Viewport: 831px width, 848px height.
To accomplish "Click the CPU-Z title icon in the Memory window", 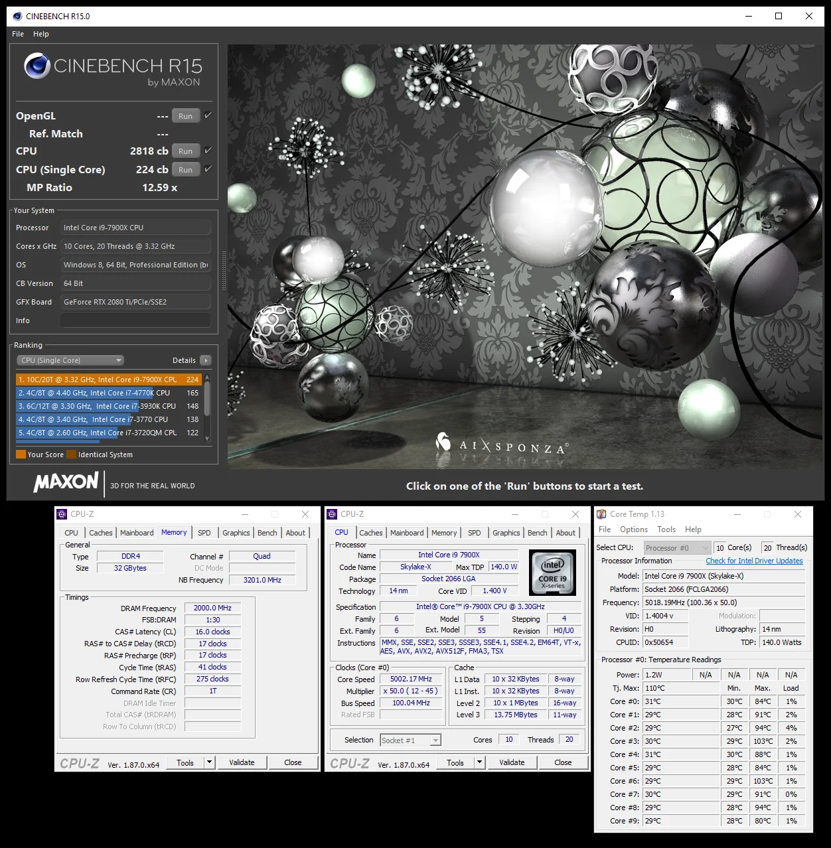I will tap(62, 514).
